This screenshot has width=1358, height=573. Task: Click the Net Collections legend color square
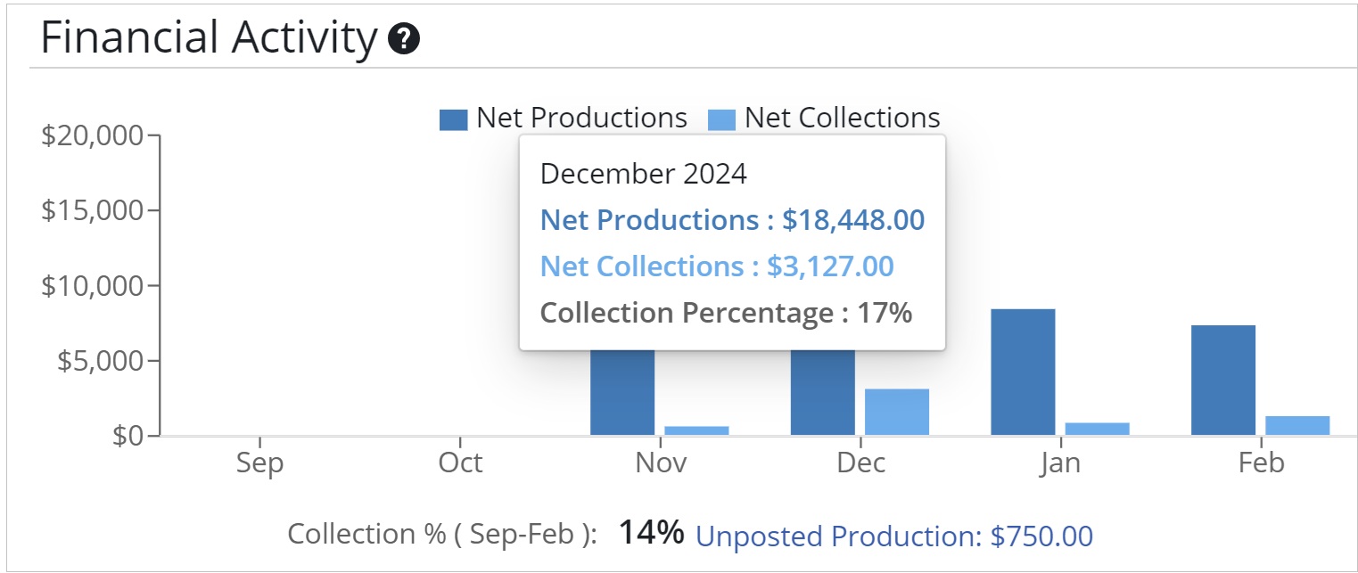click(721, 119)
